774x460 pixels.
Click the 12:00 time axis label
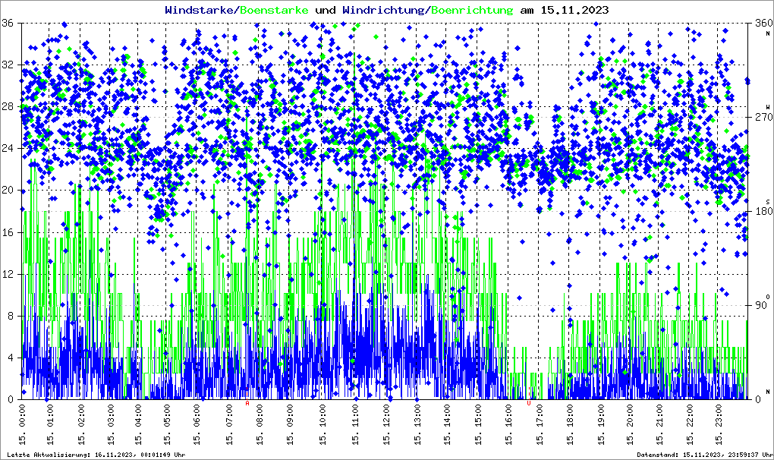coord(386,424)
